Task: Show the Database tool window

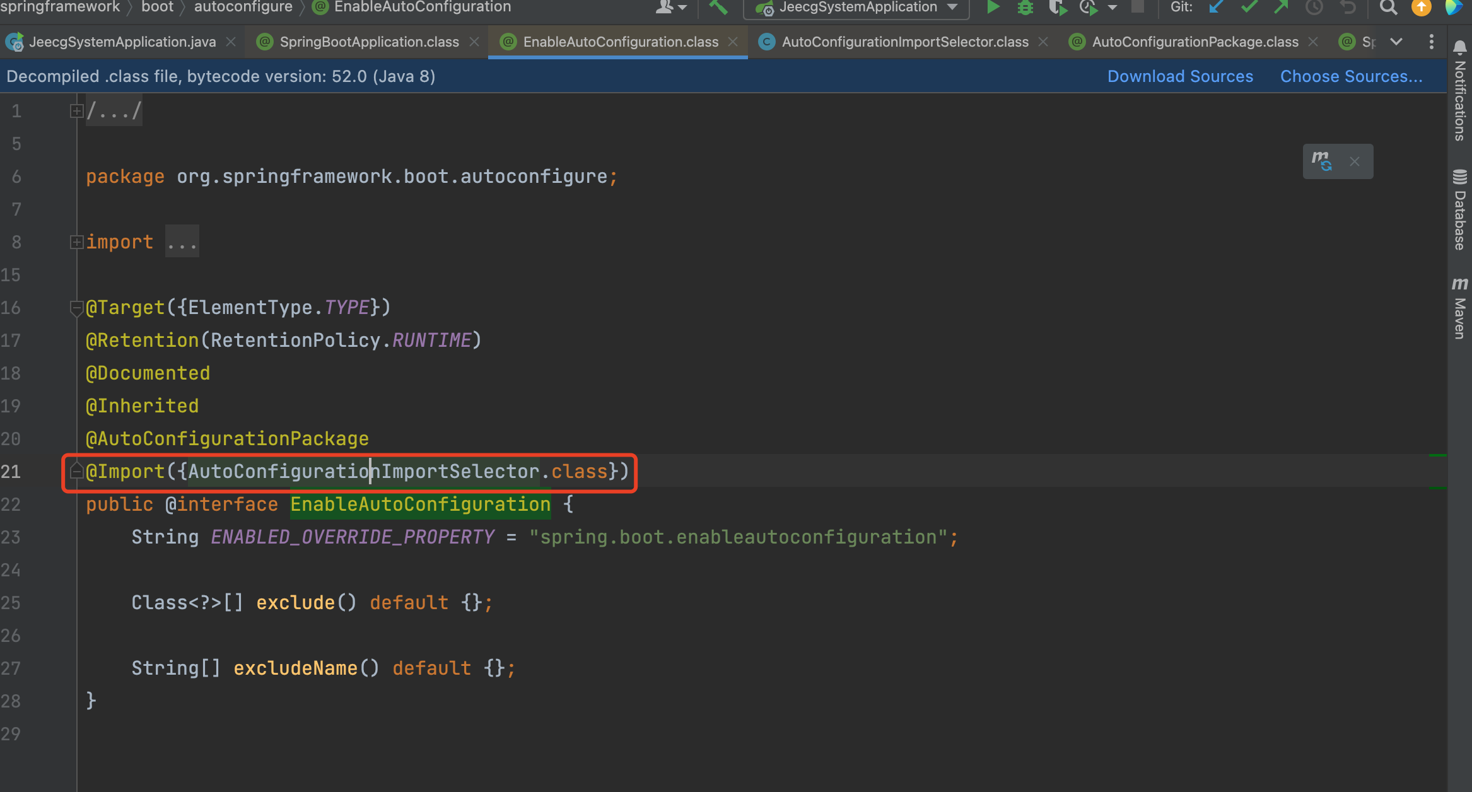Action: click(1459, 210)
